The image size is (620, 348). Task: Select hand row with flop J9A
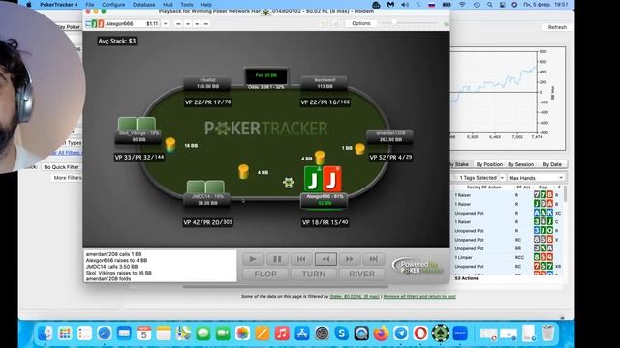pyautogui.click(x=508, y=204)
